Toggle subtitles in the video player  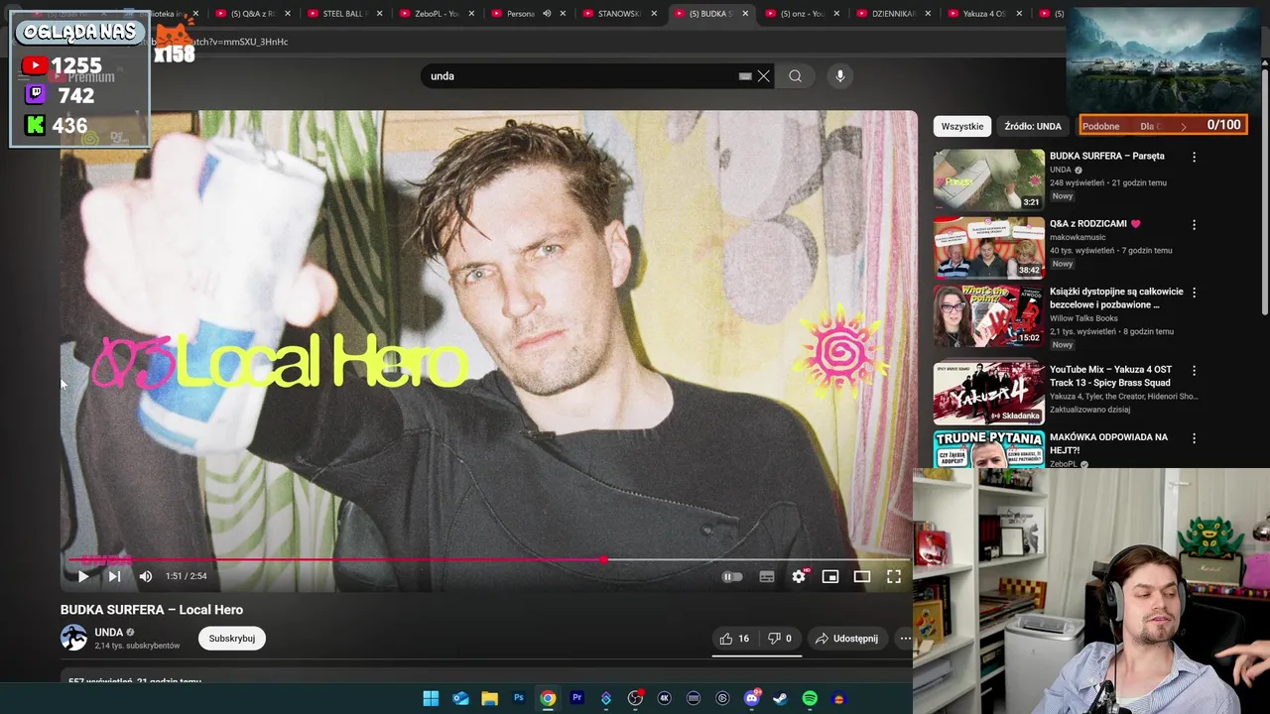coord(767,576)
